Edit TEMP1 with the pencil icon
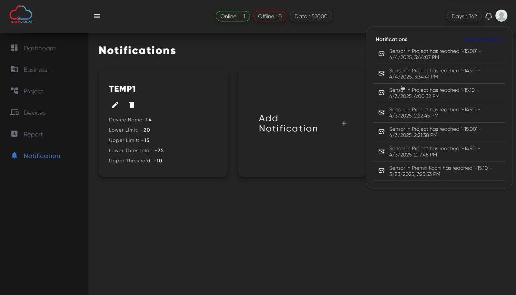This screenshot has width=516, height=295. click(x=115, y=105)
